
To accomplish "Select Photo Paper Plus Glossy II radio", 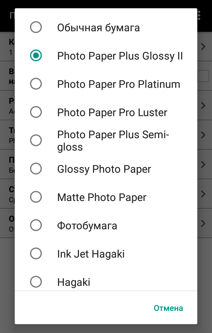I will tap(36, 56).
